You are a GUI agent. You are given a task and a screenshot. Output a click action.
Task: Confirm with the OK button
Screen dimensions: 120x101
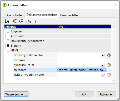[84, 94]
